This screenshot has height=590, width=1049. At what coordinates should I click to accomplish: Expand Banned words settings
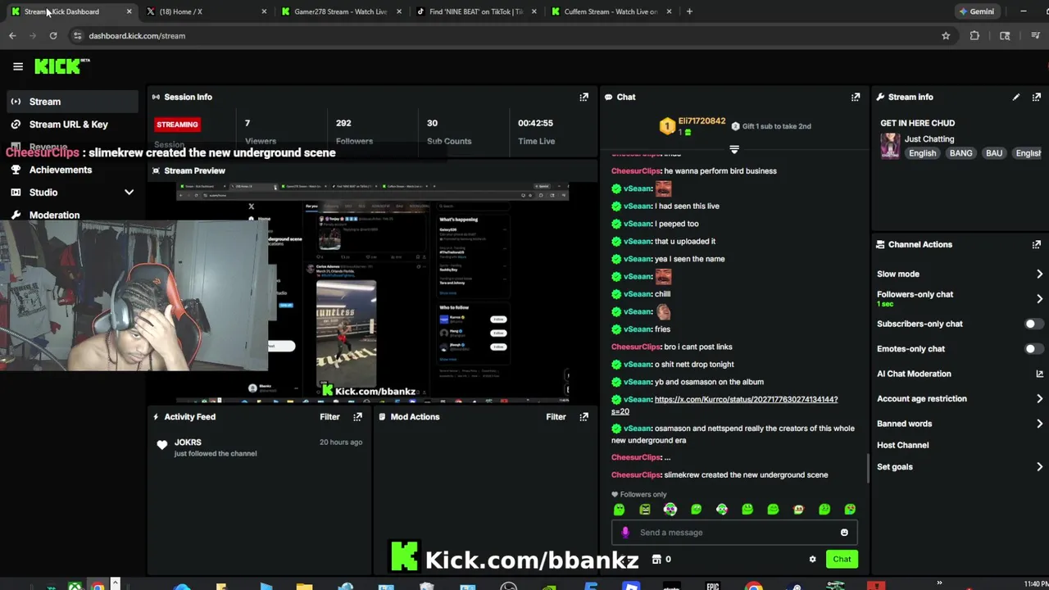tap(1039, 424)
